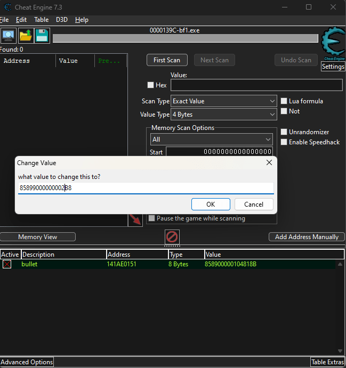Click Active header in address table
The height and width of the screenshot is (368, 346).
click(10, 255)
